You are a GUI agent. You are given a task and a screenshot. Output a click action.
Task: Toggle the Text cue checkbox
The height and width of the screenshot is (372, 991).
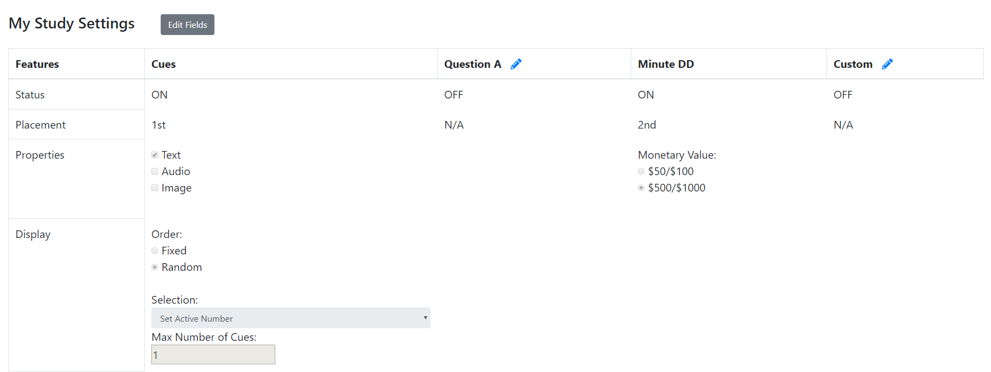click(x=155, y=155)
